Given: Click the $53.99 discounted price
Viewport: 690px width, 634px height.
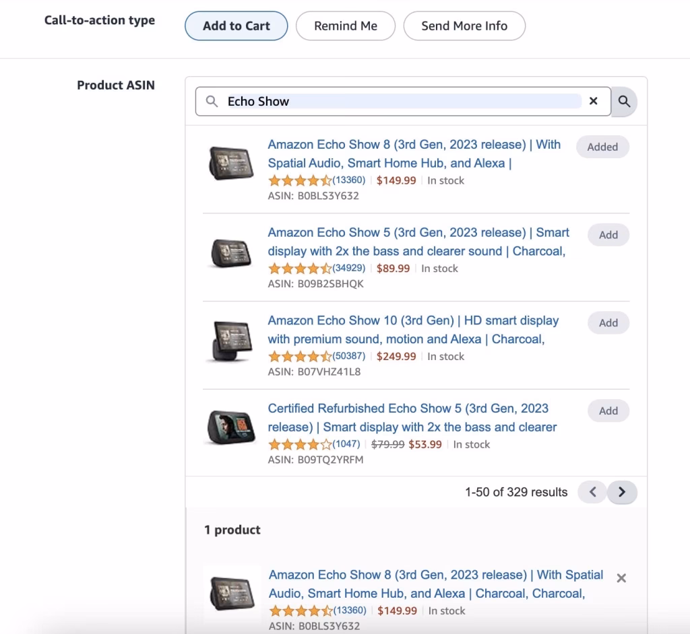Looking at the screenshot, I should point(425,444).
